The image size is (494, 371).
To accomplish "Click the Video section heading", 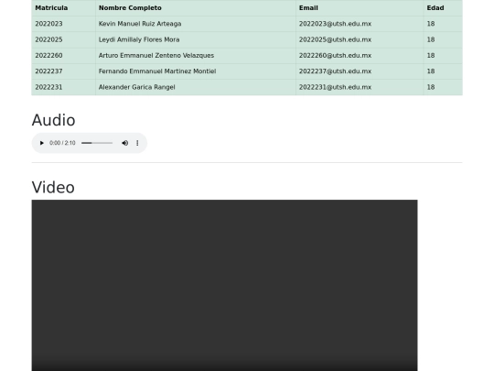I will click(53, 188).
